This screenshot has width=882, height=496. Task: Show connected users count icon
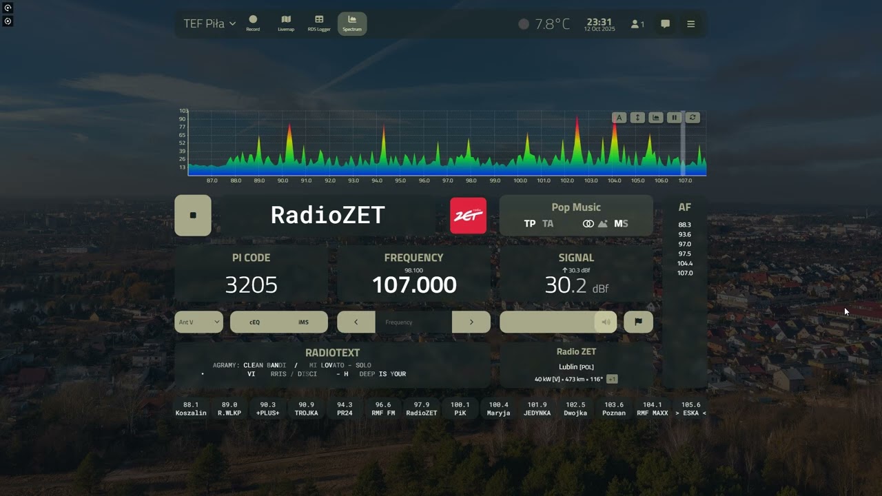click(x=637, y=24)
